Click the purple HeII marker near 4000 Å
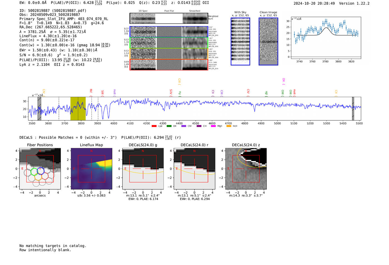This screenshot has width=389, height=265. 114,92
